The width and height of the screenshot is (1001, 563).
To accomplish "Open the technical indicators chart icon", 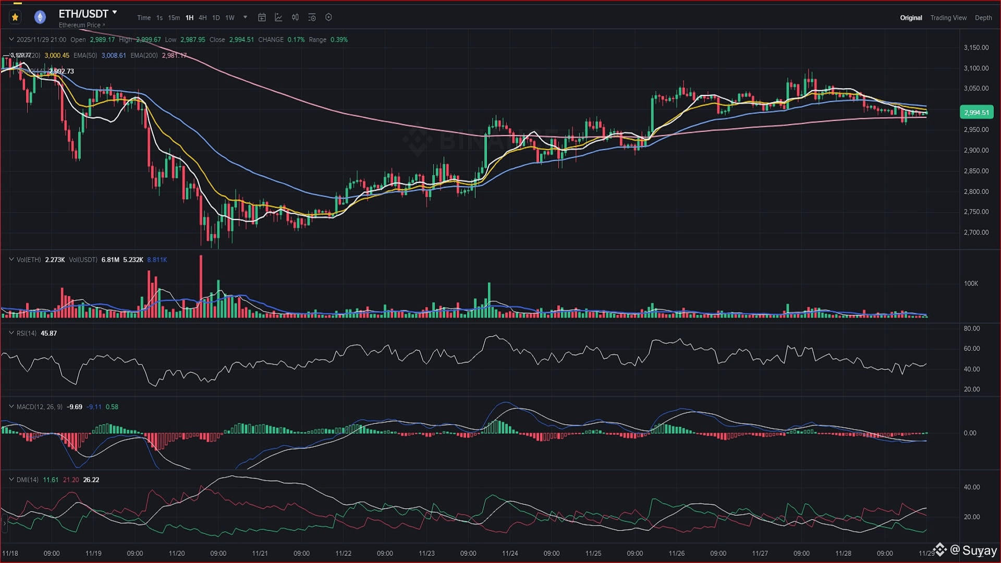I will tap(278, 17).
